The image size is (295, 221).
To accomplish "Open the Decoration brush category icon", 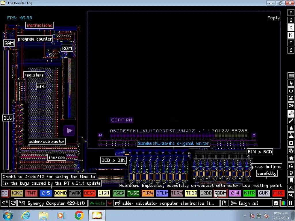I will click(x=291, y=188).
